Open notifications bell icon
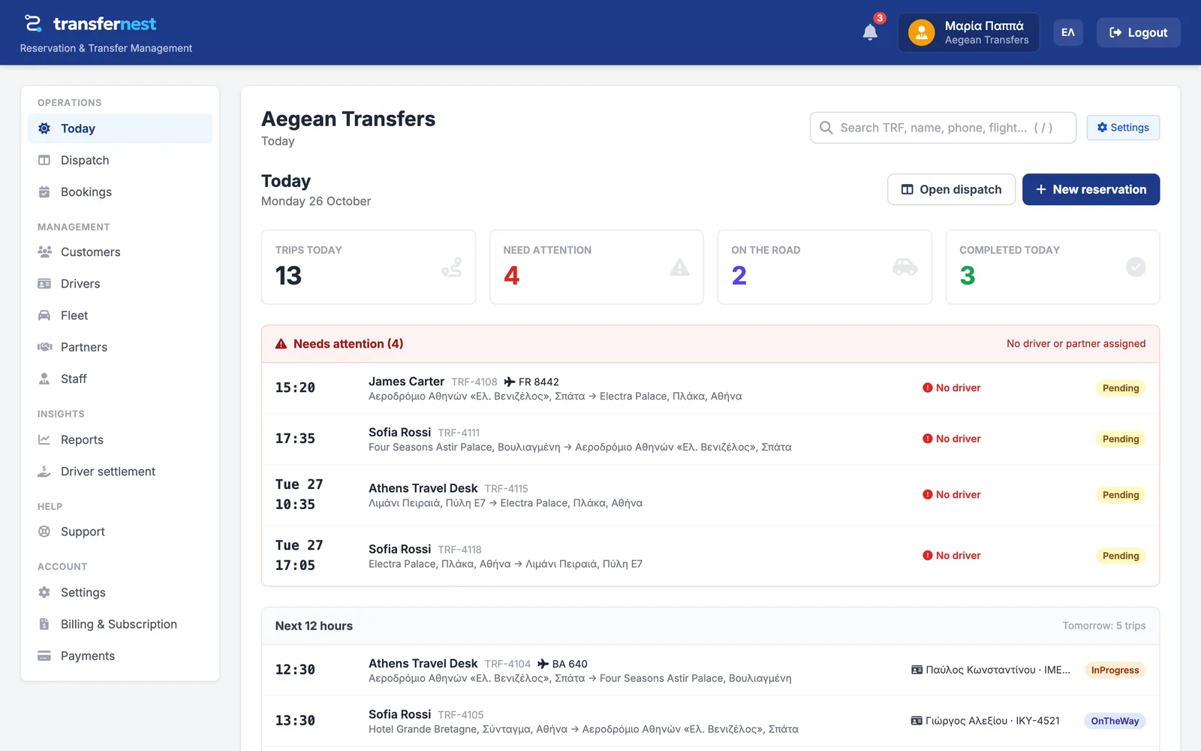Screen dimensions: 1201x751 click(x=870, y=32)
